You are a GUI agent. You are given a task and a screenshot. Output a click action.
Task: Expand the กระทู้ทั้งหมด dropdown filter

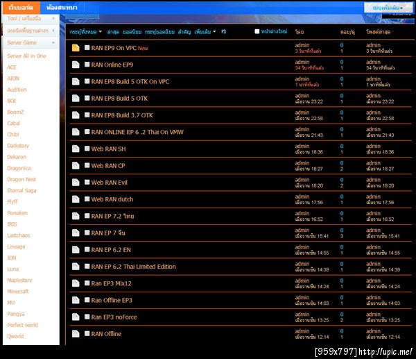click(x=86, y=32)
